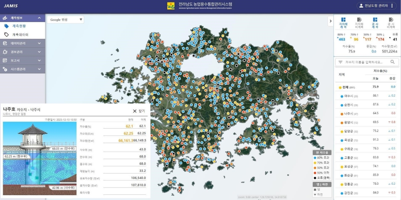
Task: Open the 시스템관리 menu
Action: 22,69
